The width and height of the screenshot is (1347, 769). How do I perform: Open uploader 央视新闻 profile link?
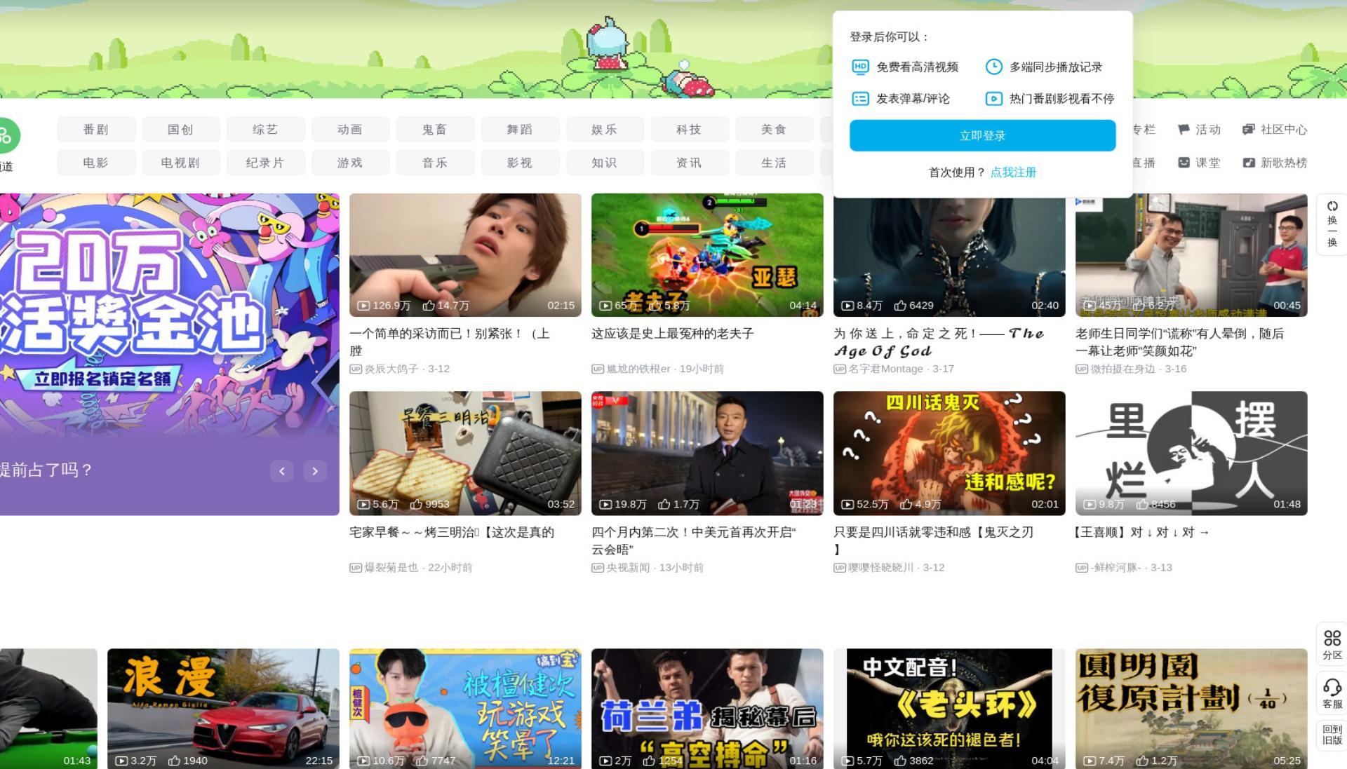(628, 568)
